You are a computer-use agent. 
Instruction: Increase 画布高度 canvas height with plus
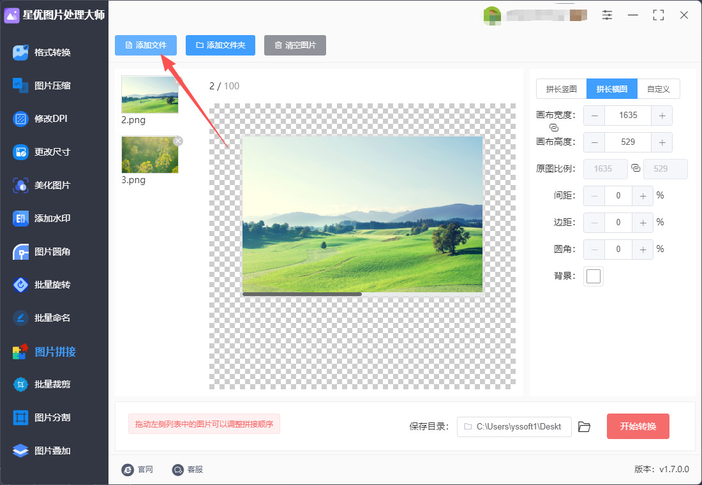coord(662,142)
